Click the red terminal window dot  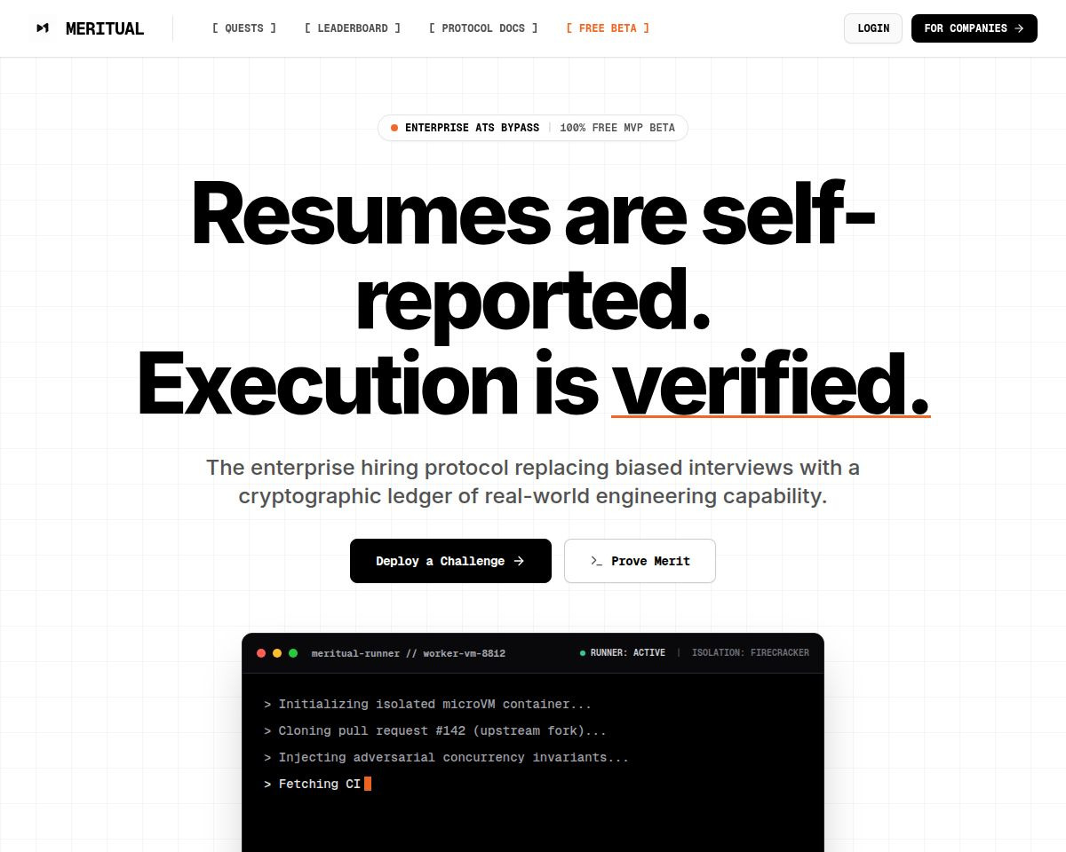tap(261, 653)
